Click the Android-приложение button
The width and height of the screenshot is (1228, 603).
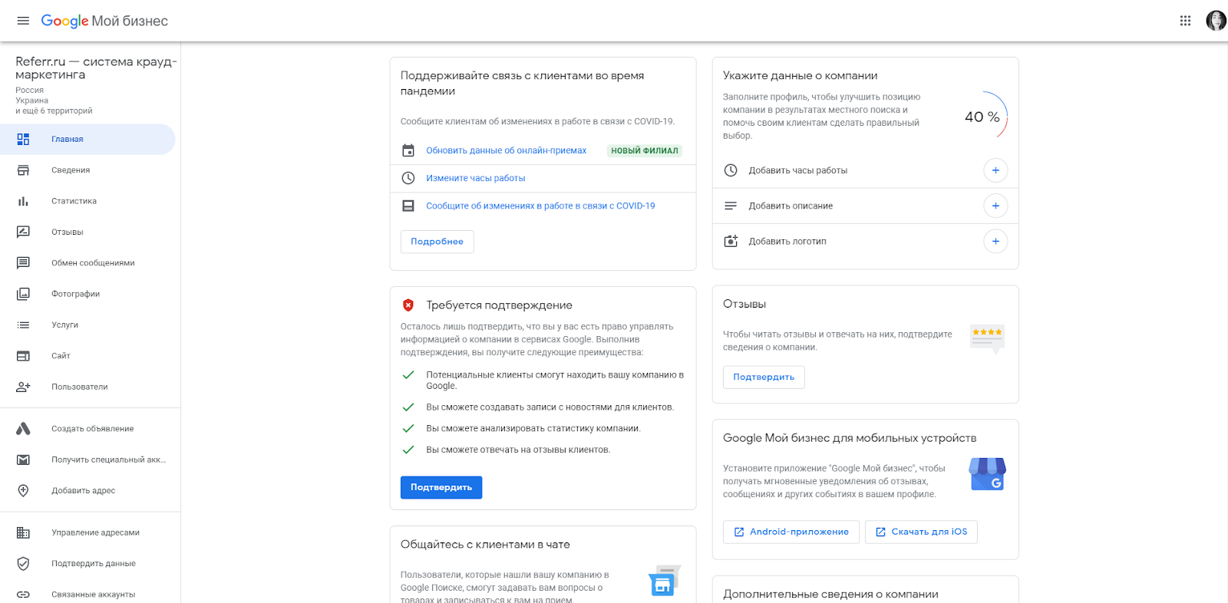(x=791, y=532)
